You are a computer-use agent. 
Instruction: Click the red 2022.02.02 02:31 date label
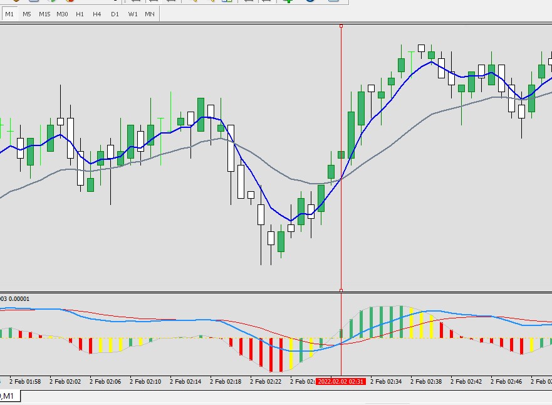coord(341,381)
